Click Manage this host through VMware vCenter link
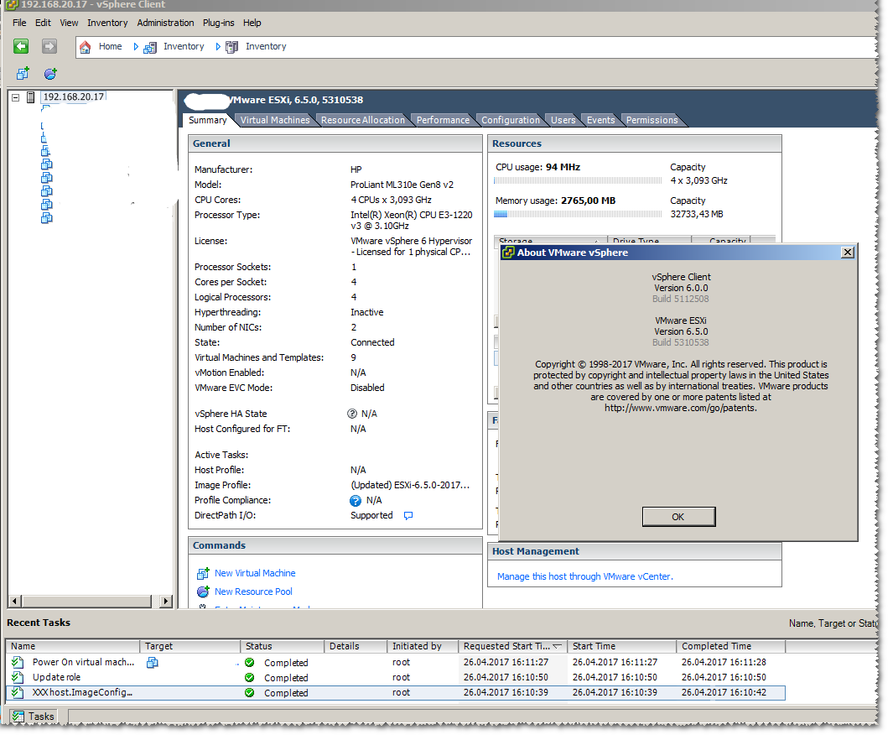 [x=585, y=577]
